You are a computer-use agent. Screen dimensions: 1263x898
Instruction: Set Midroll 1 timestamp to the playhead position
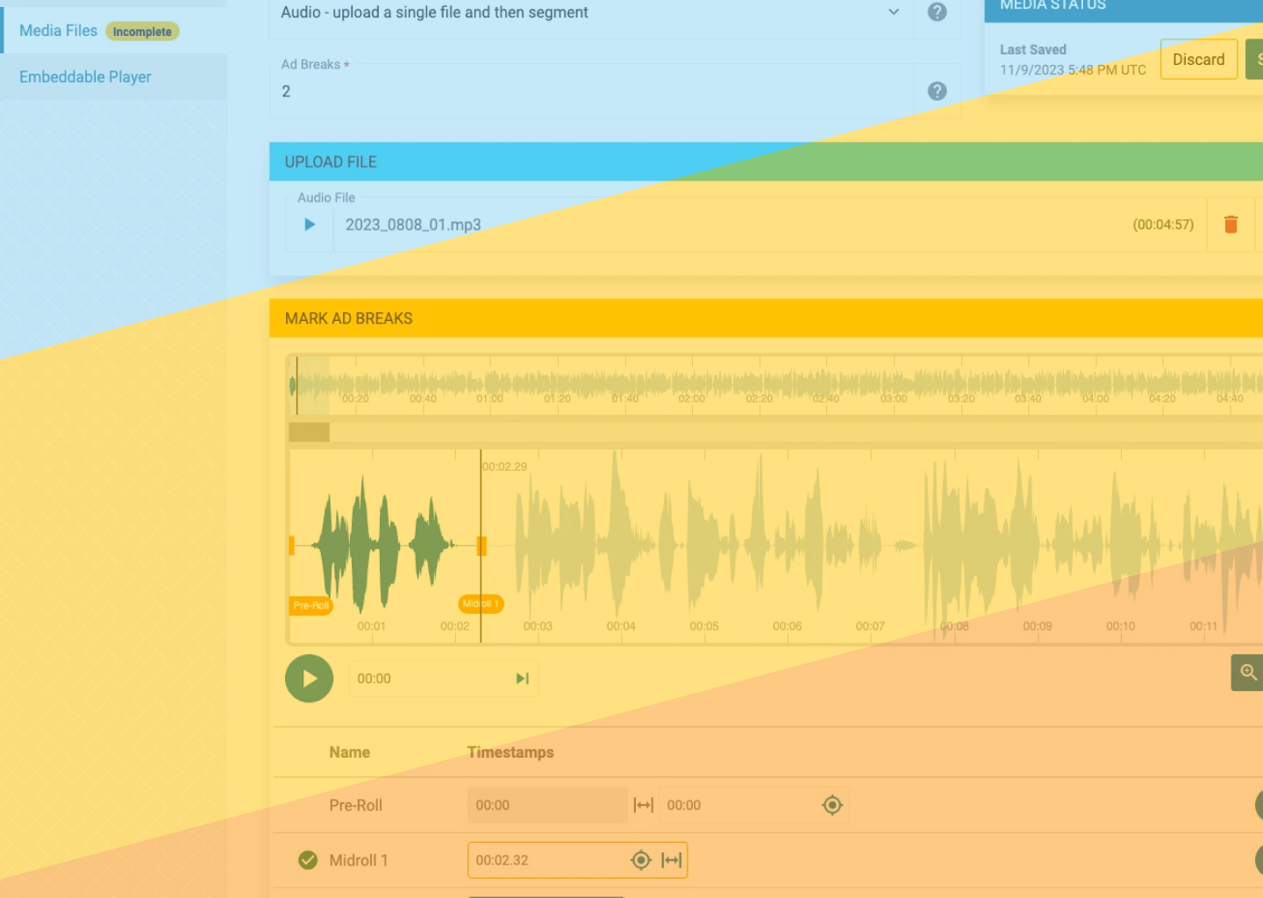[x=641, y=860]
